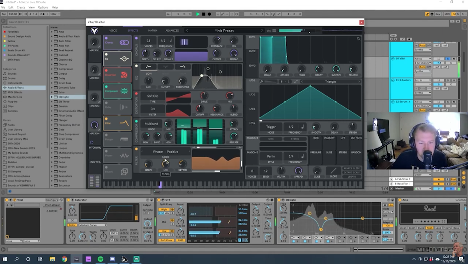
Task: Open Google Chrome from the taskbar
Action: [64, 259]
